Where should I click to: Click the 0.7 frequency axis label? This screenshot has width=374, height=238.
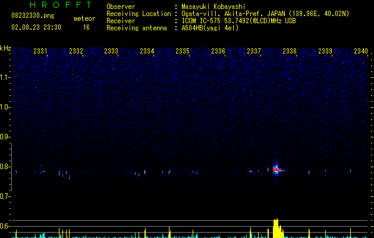tap(5, 196)
